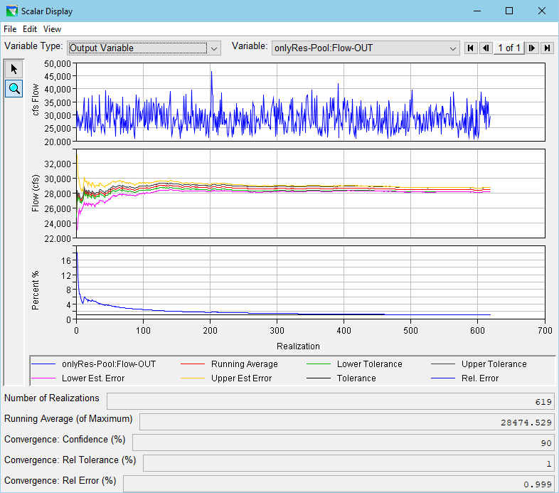
Task: Select the arrow pointer tool
Action: point(14,68)
